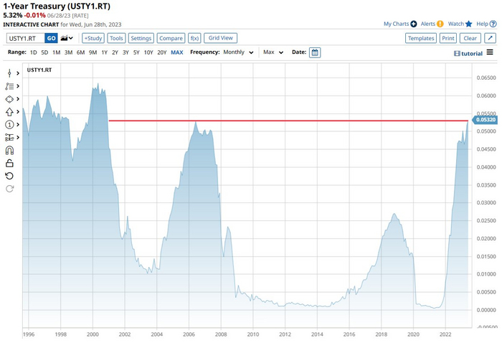Open the hamburger chart menu

coord(490,52)
